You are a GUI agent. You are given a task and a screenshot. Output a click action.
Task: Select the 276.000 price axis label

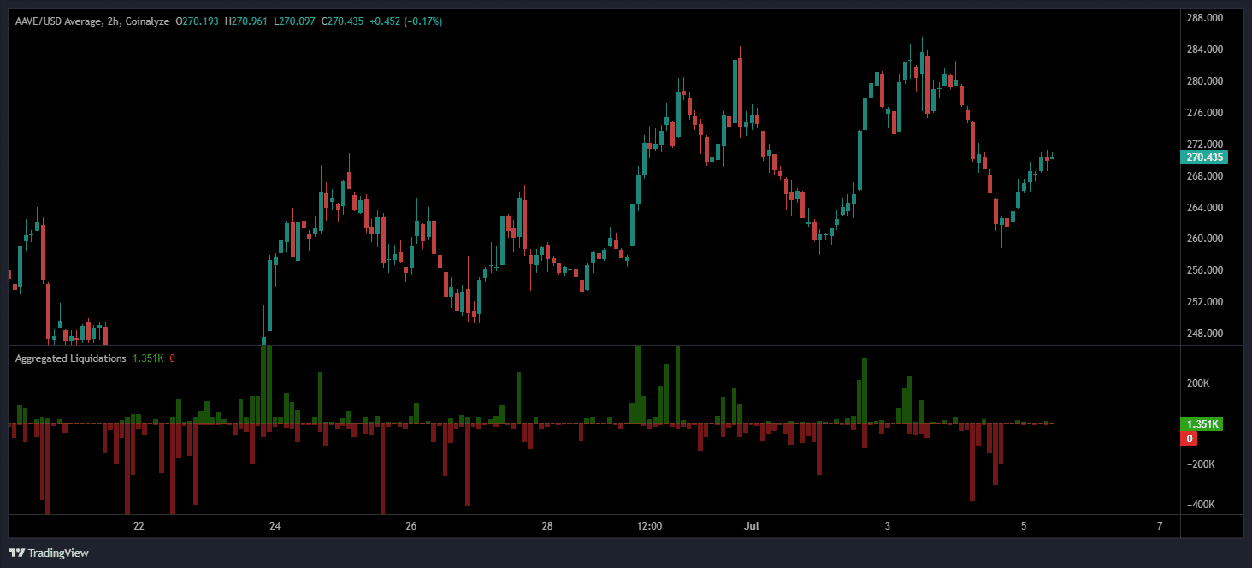click(1205, 113)
